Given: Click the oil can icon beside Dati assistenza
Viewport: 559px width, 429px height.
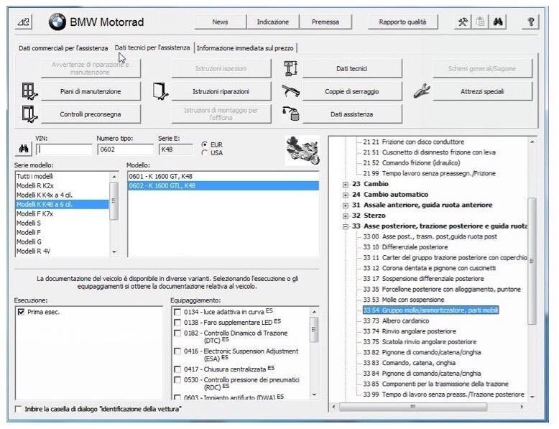Looking at the screenshot, I should [x=290, y=114].
